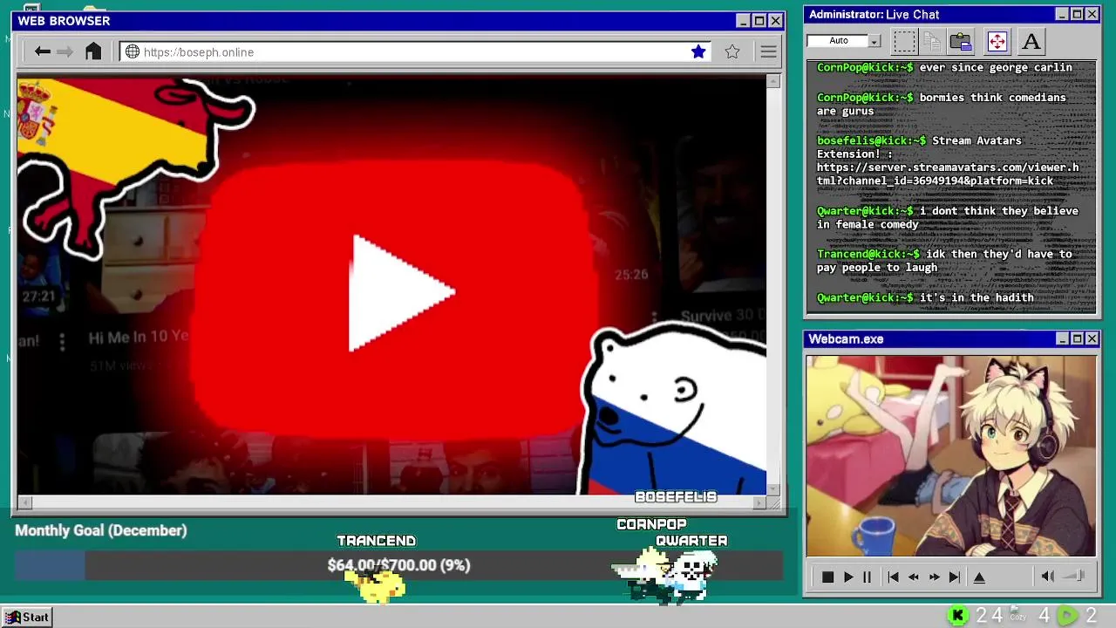Click the play button in Webcam.exe
The width and height of the screenshot is (1116, 628).
[848, 577]
